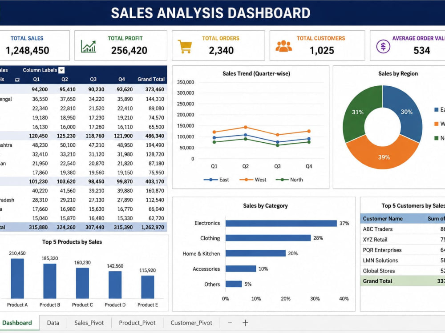Click the East legend entry in Sales Trend

pyautogui.click(x=216, y=180)
